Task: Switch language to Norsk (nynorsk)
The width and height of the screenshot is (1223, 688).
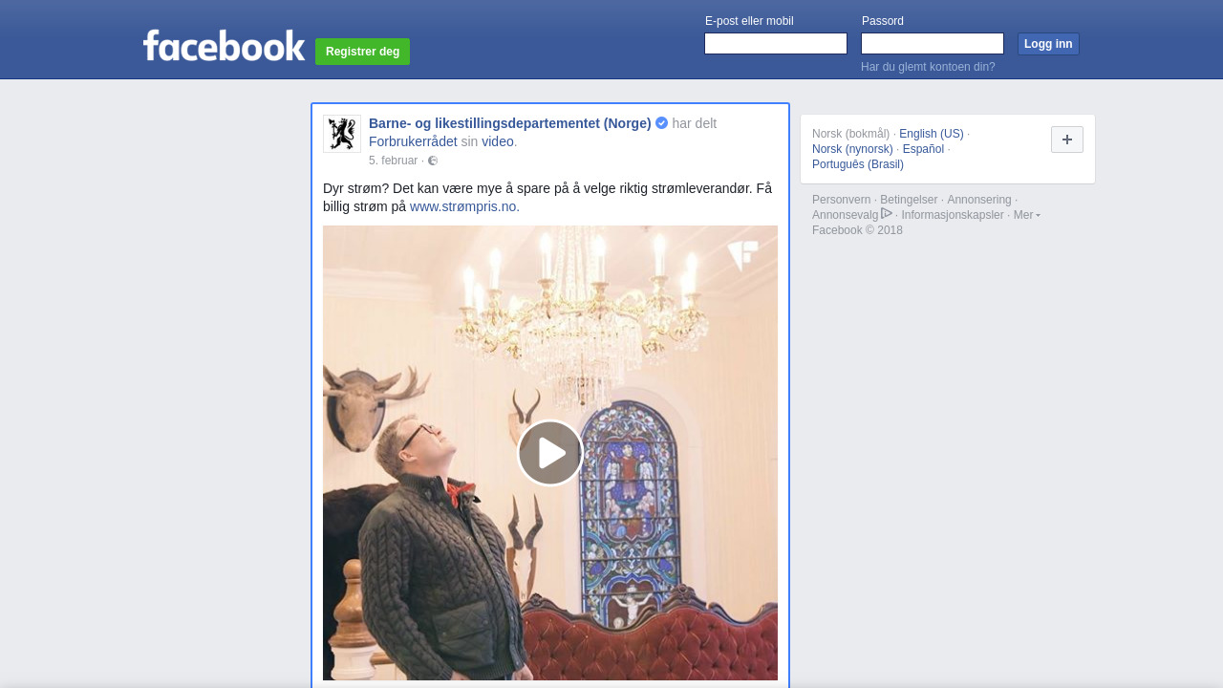Action: [852, 149]
